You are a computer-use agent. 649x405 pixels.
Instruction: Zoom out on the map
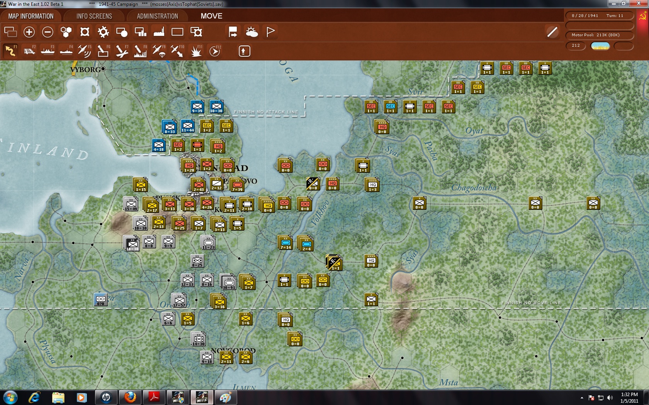(48, 32)
